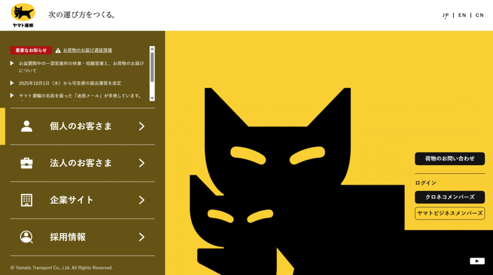Click the magnifier person icon beside 採用情報
The width and height of the screenshot is (493, 275).
(x=26, y=237)
